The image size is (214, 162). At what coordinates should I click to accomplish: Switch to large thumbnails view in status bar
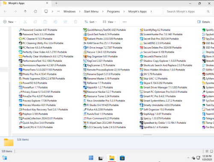pos(211,151)
